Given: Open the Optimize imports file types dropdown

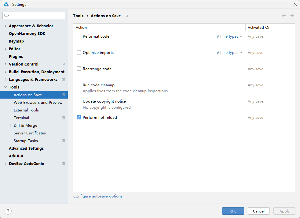Looking at the screenshot, I should [229, 53].
